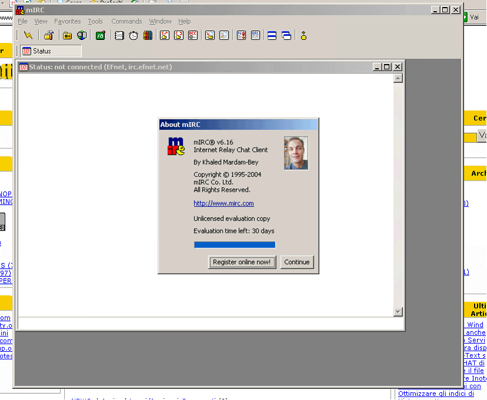Click the 'By Khaled Mardam-Bey' text

[x=226, y=162]
